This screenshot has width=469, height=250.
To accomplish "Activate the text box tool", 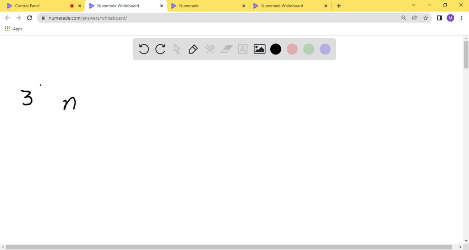I will (243, 49).
